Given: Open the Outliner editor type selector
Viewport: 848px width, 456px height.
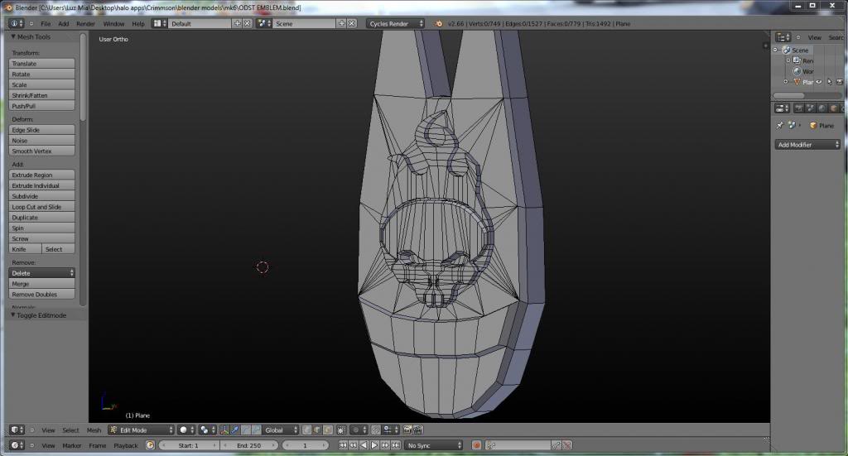Looking at the screenshot, I should 783,37.
